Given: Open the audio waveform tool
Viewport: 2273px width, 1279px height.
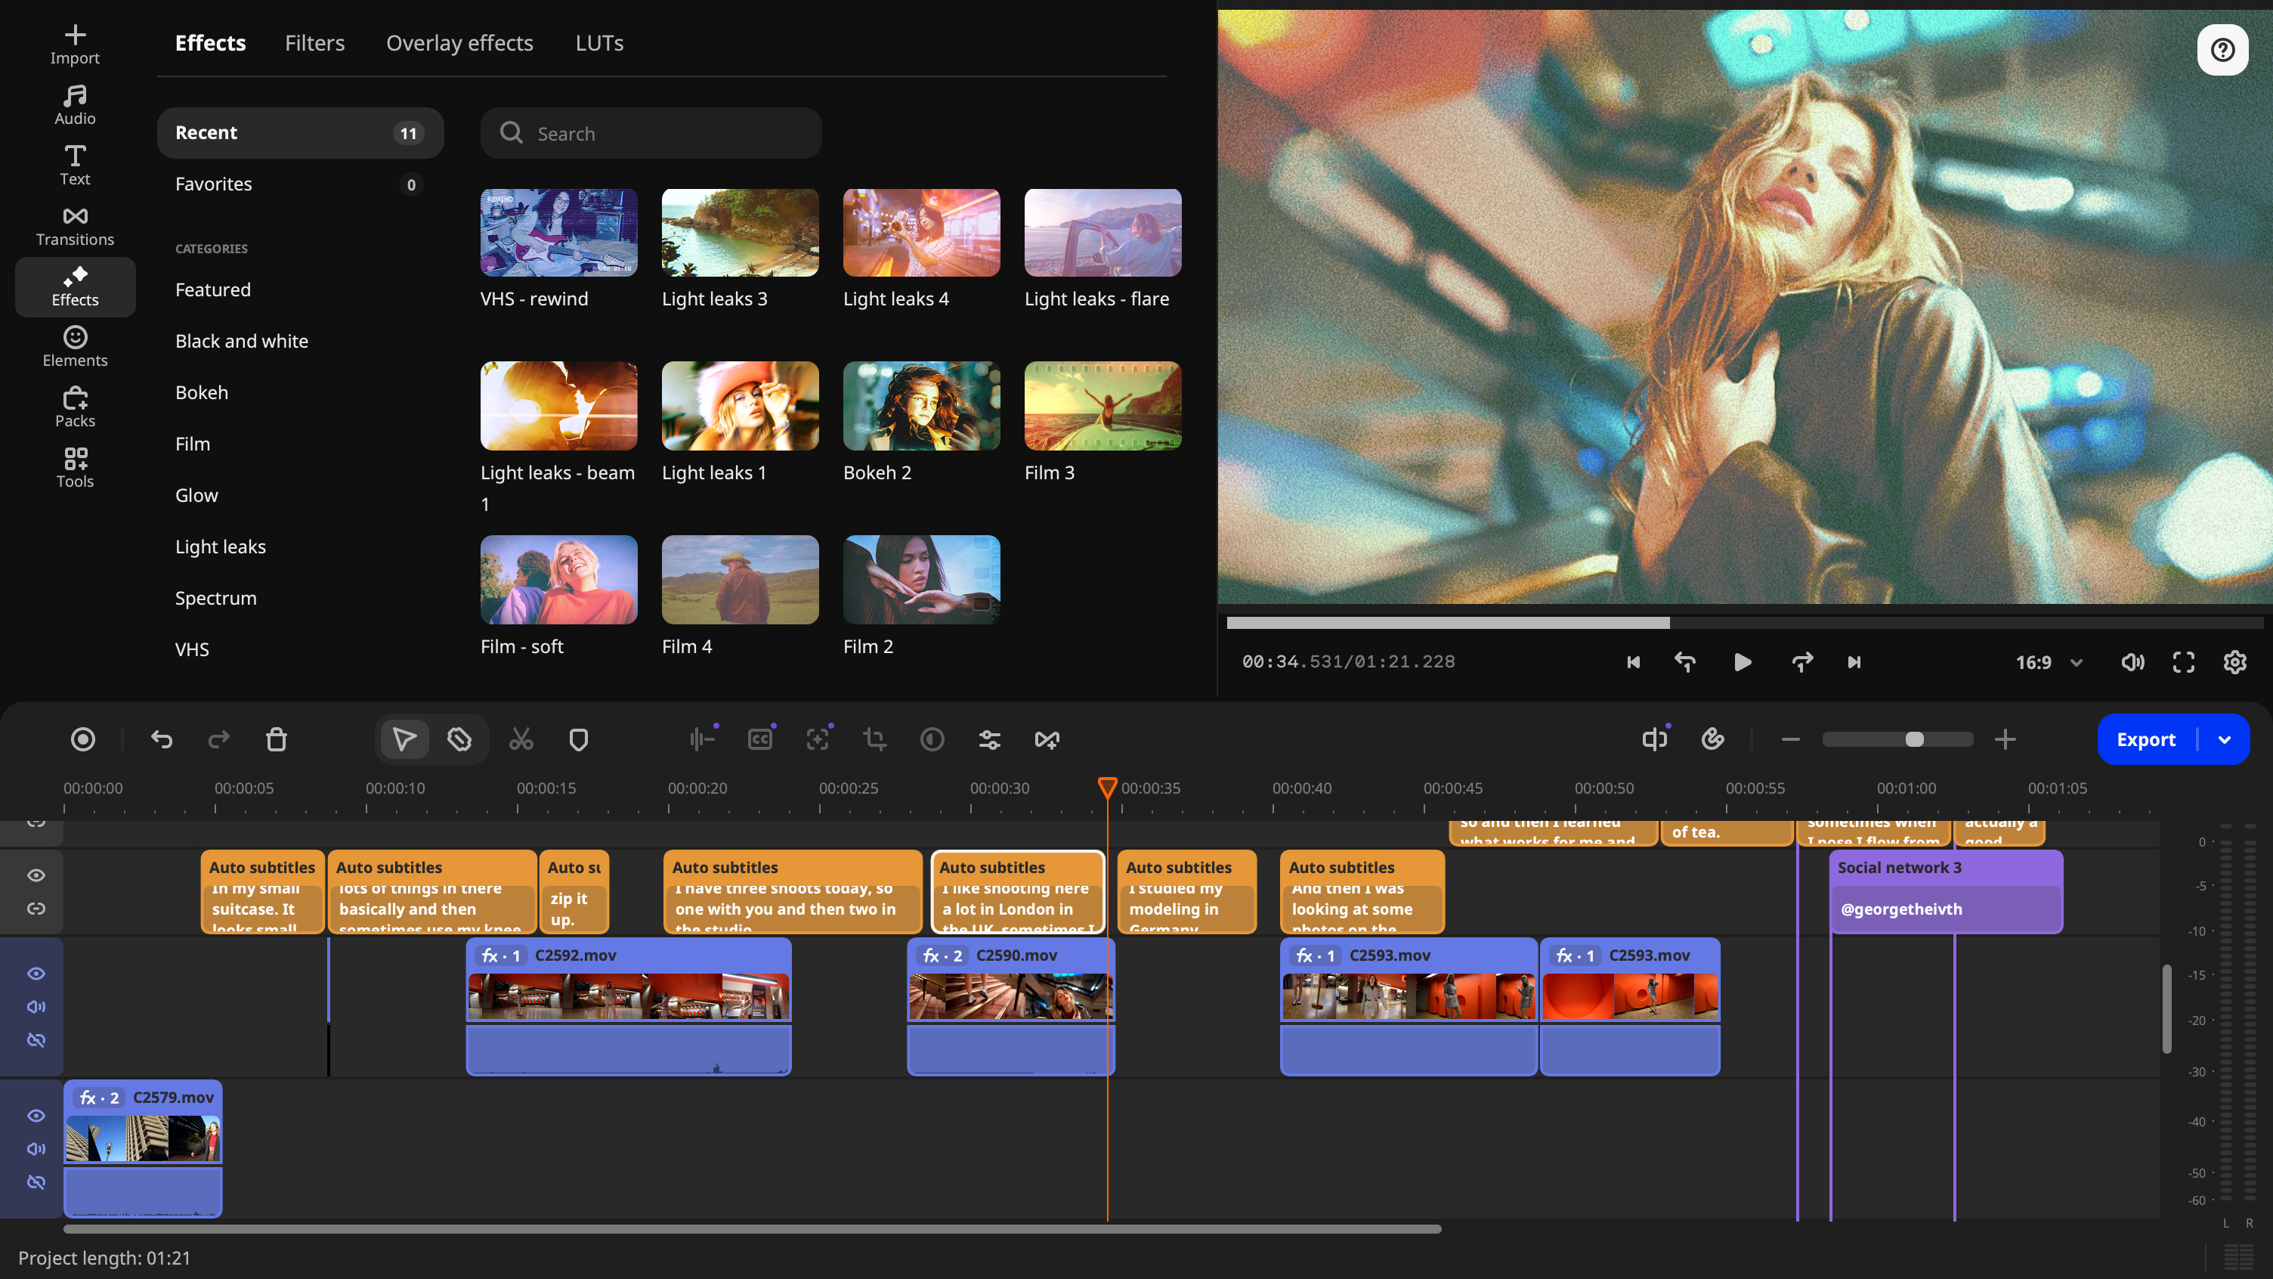Looking at the screenshot, I should (x=702, y=739).
